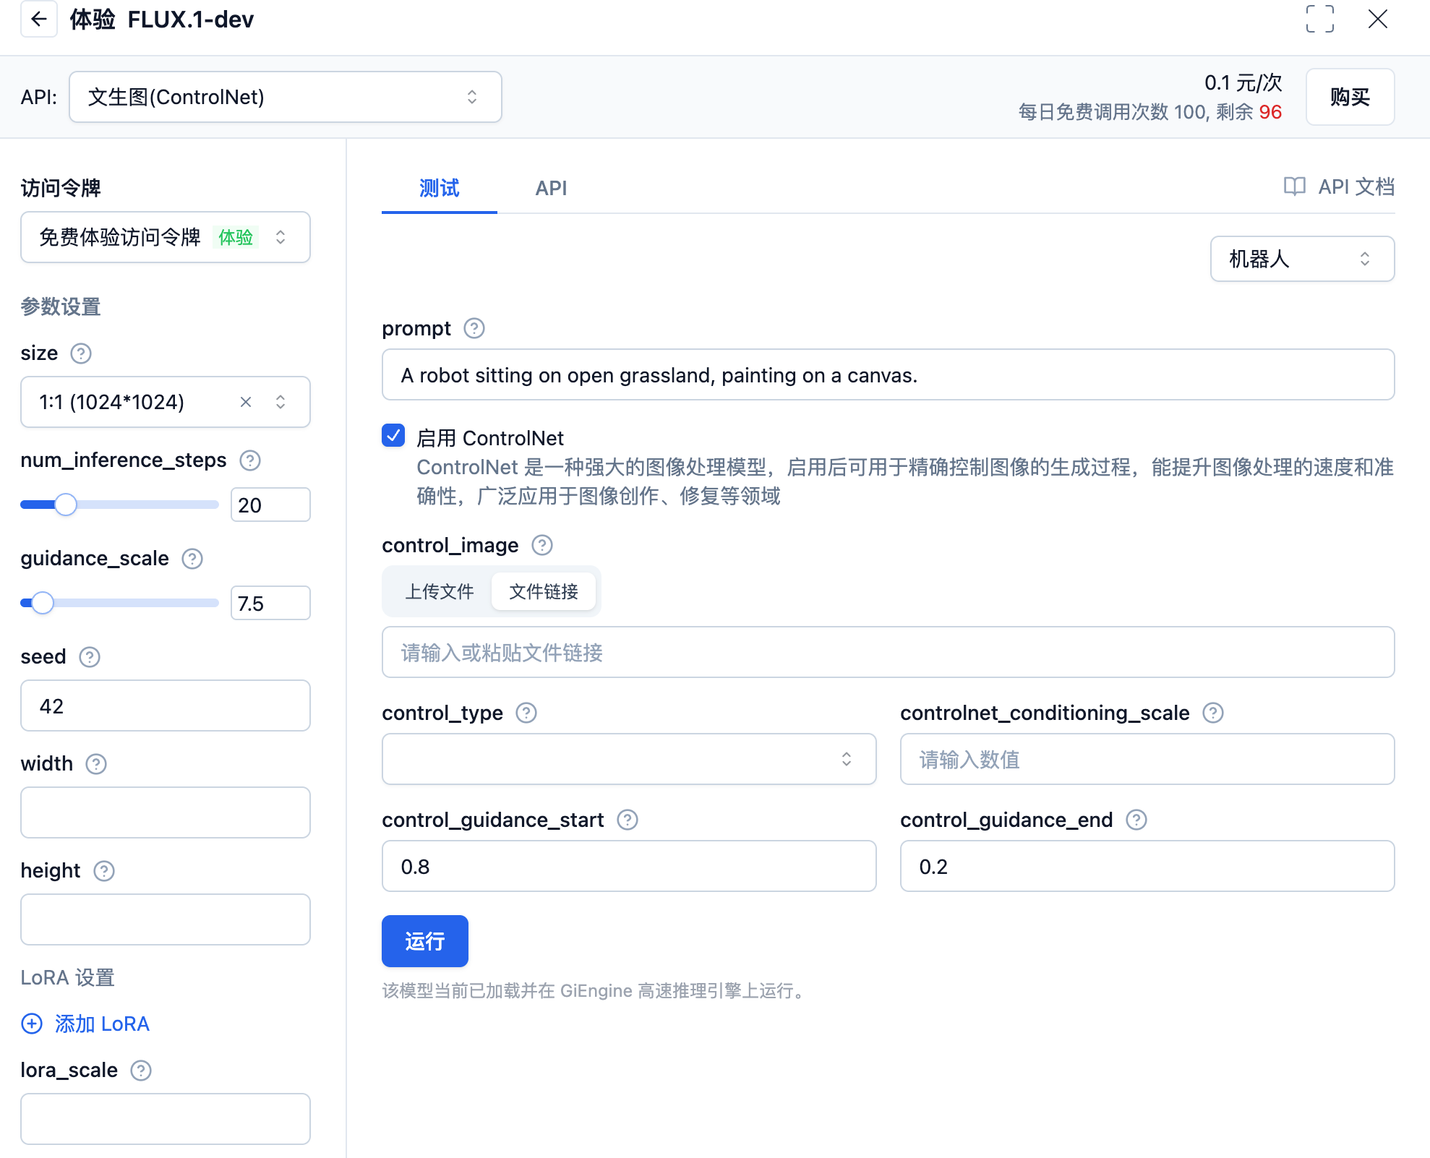Switch to the 测试 tab
This screenshot has height=1158, width=1430.
(x=439, y=188)
